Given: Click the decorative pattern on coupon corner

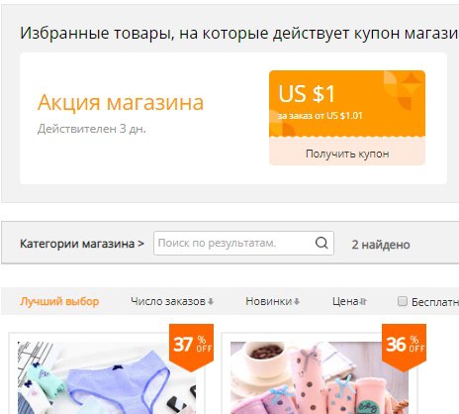Looking at the screenshot, I should [x=404, y=90].
